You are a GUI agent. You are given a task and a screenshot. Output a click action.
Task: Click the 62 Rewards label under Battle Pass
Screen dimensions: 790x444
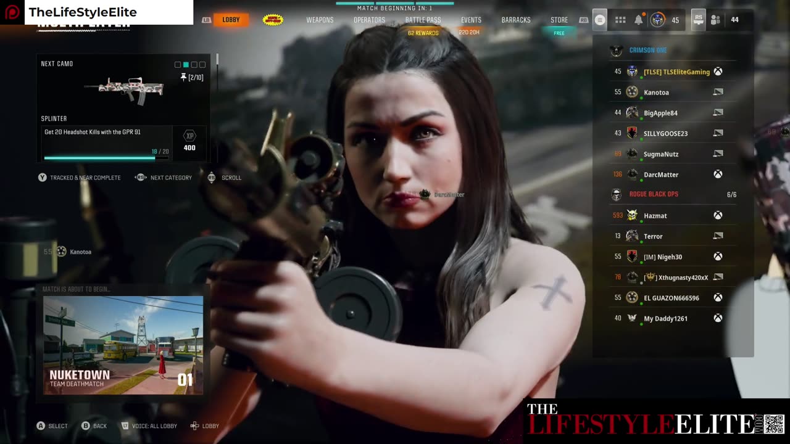tap(423, 33)
